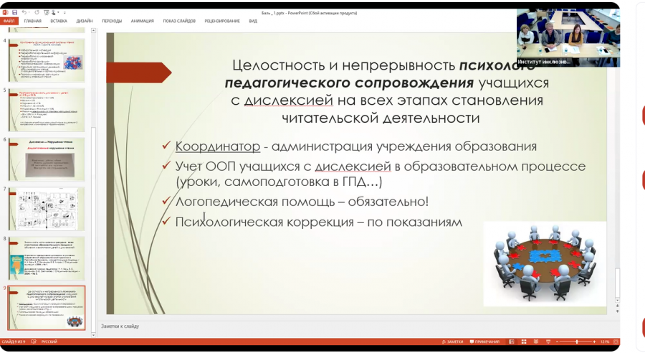Start slideshow from beginning icon
645x353 pixels.
point(47,12)
